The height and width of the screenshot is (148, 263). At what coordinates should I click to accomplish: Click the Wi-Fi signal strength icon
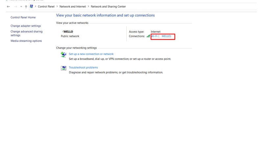tap(148, 36)
